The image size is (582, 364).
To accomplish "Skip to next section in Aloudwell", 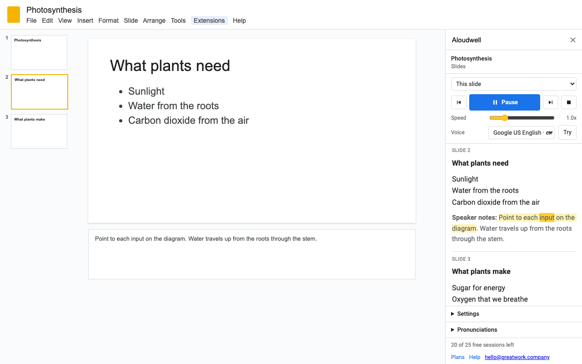I will (x=551, y=102).
